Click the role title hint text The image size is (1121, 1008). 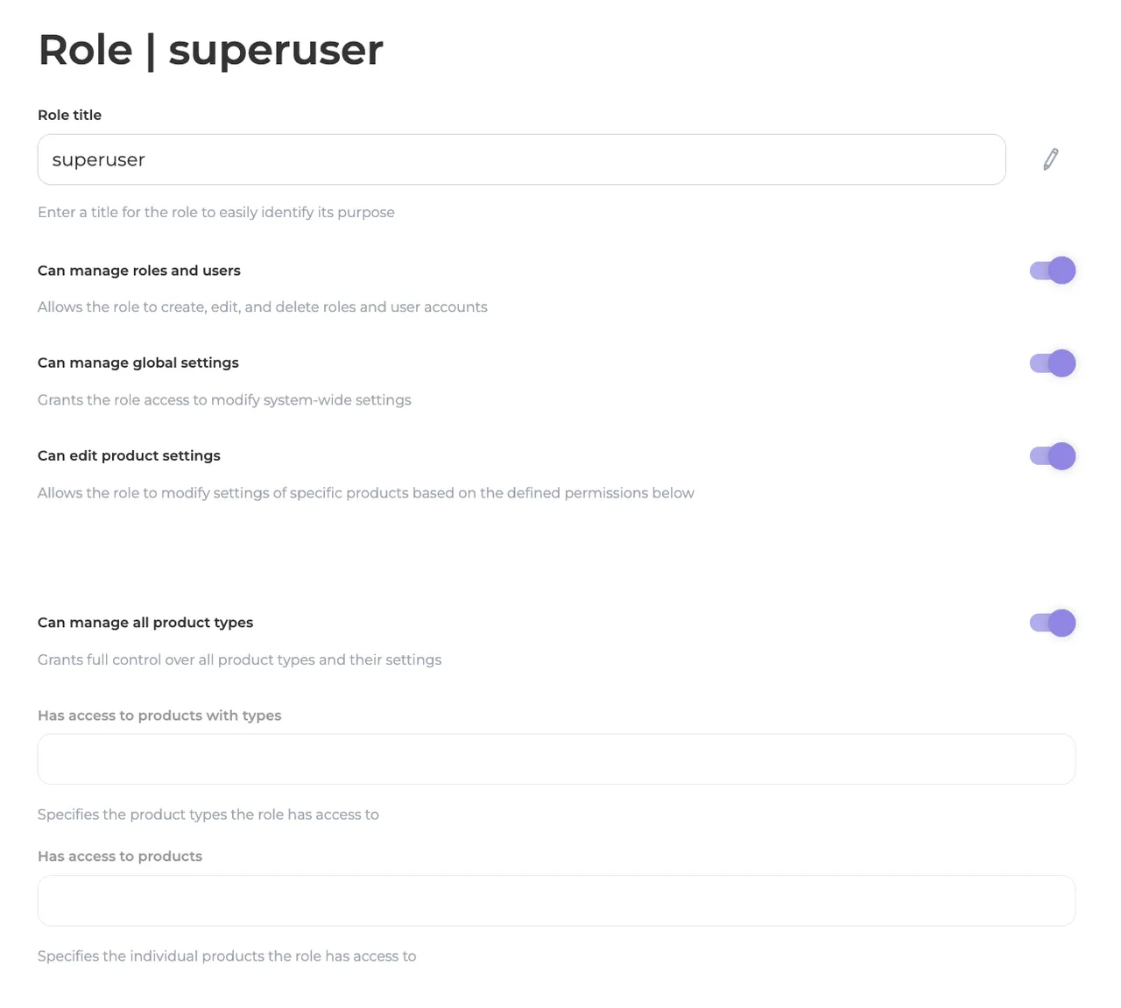(x=215, y=212)
